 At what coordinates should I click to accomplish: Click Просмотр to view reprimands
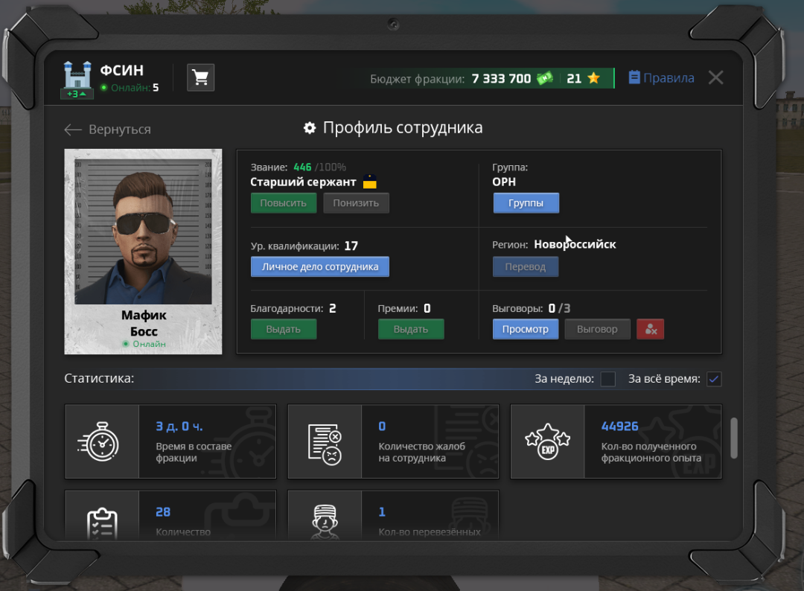coord(526,329)
